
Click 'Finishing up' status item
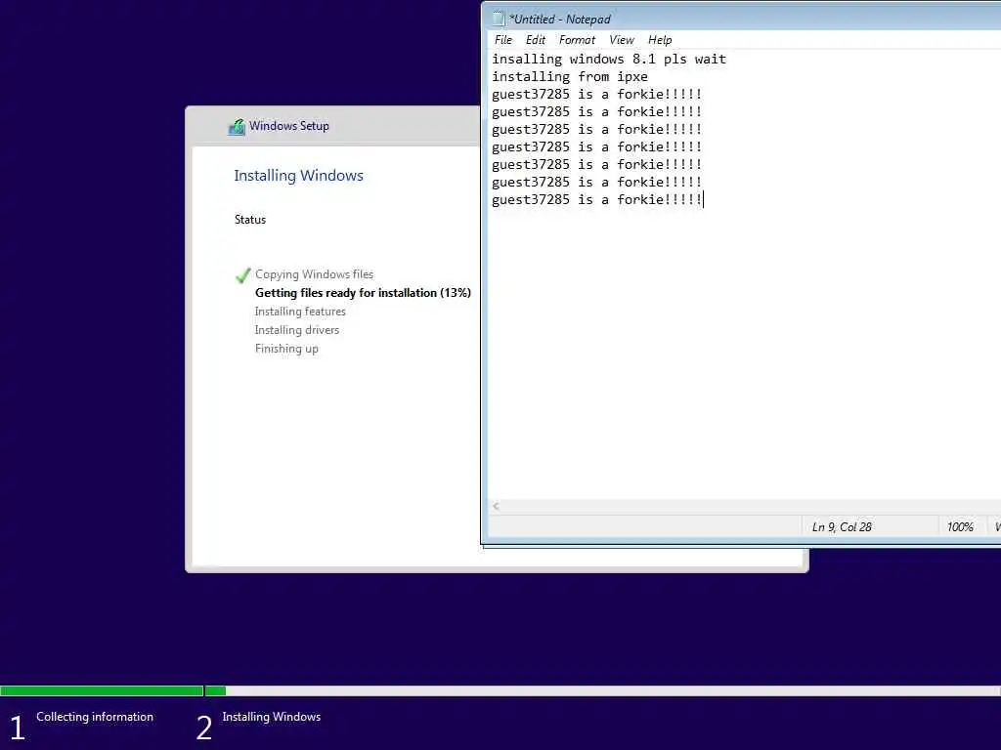pyautogui.click(x=286, y=349)
